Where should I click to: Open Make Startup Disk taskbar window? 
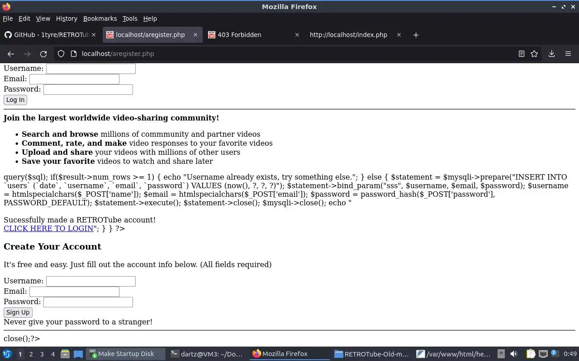coord(125,354)
